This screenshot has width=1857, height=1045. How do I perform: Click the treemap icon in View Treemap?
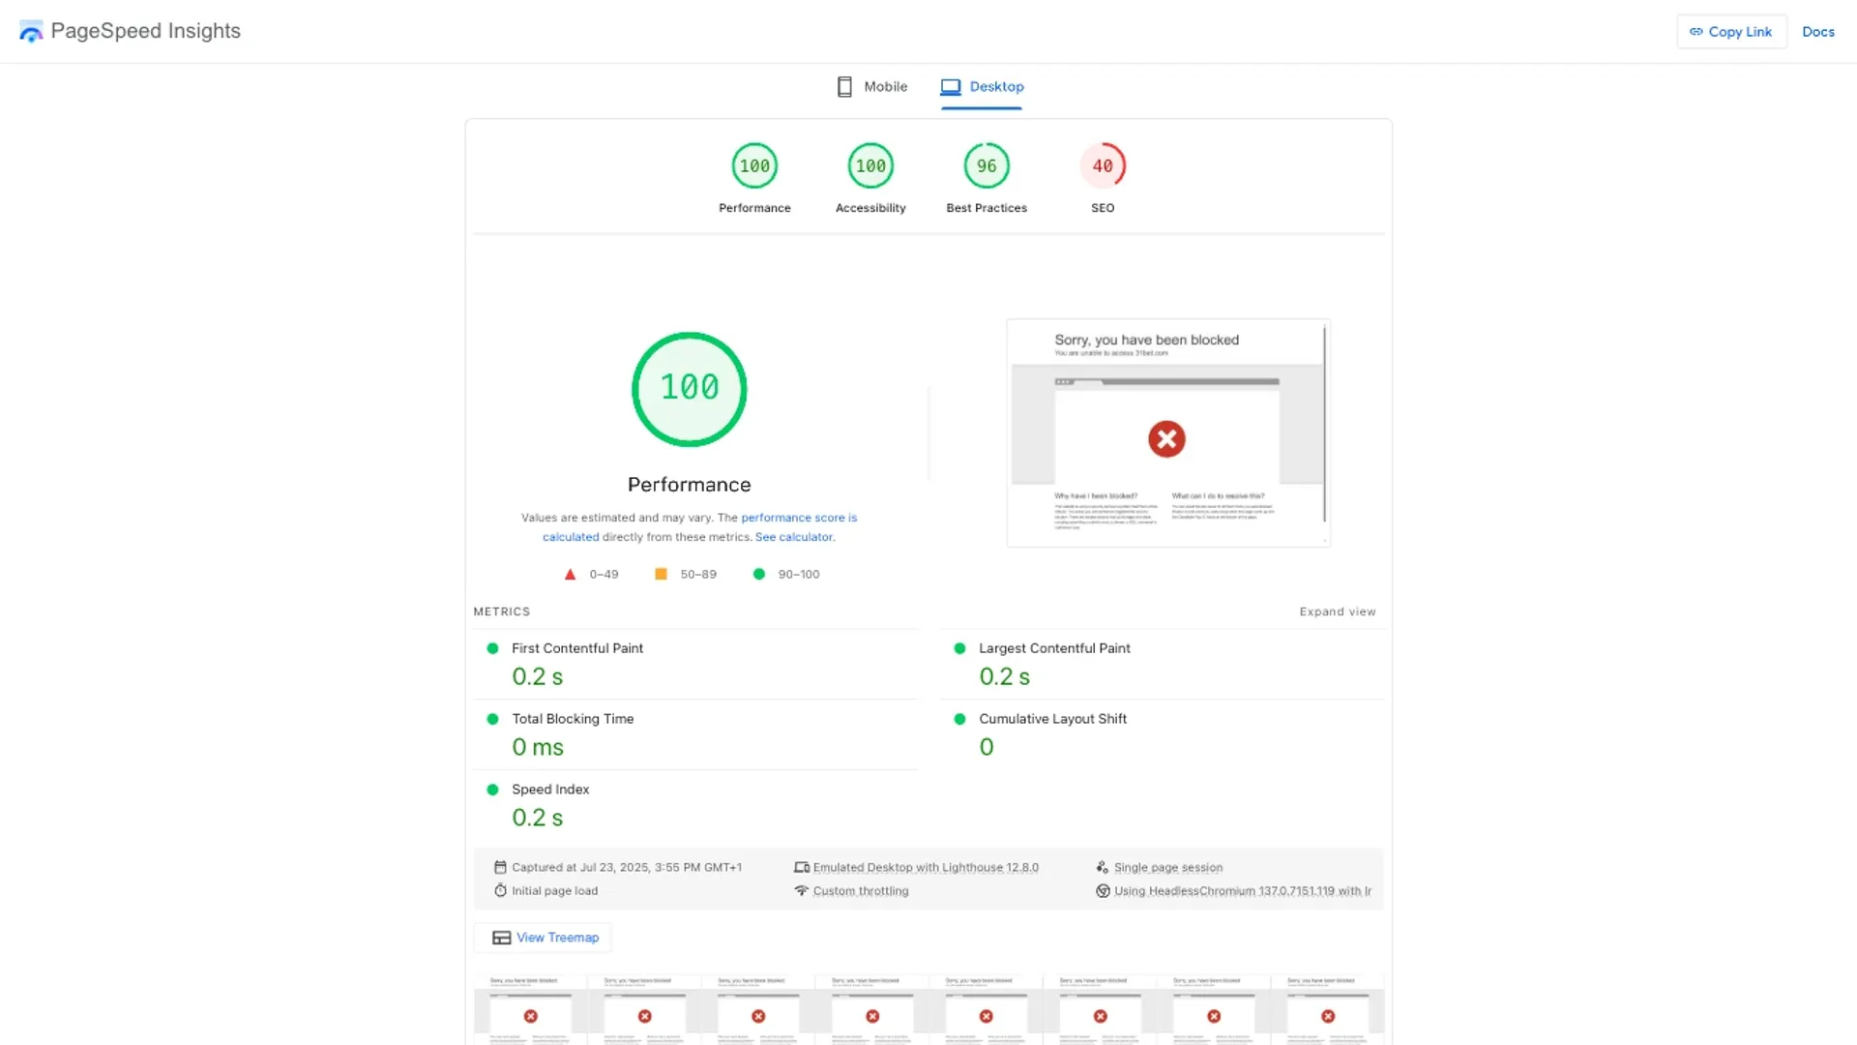[x=501, y=938]
